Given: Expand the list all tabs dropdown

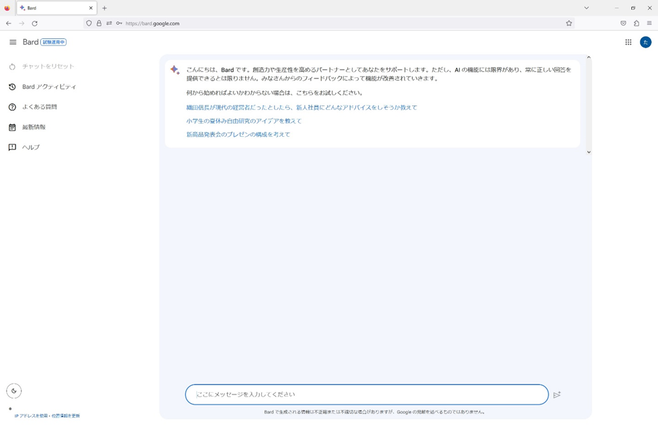Looking at the screenshot, I should 586,8.
